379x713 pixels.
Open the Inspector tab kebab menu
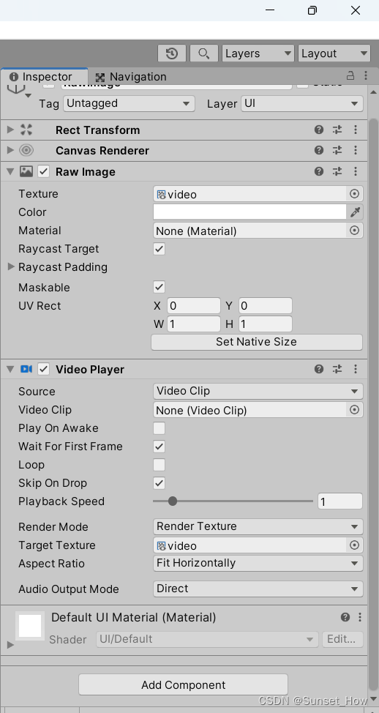point(366,75)
